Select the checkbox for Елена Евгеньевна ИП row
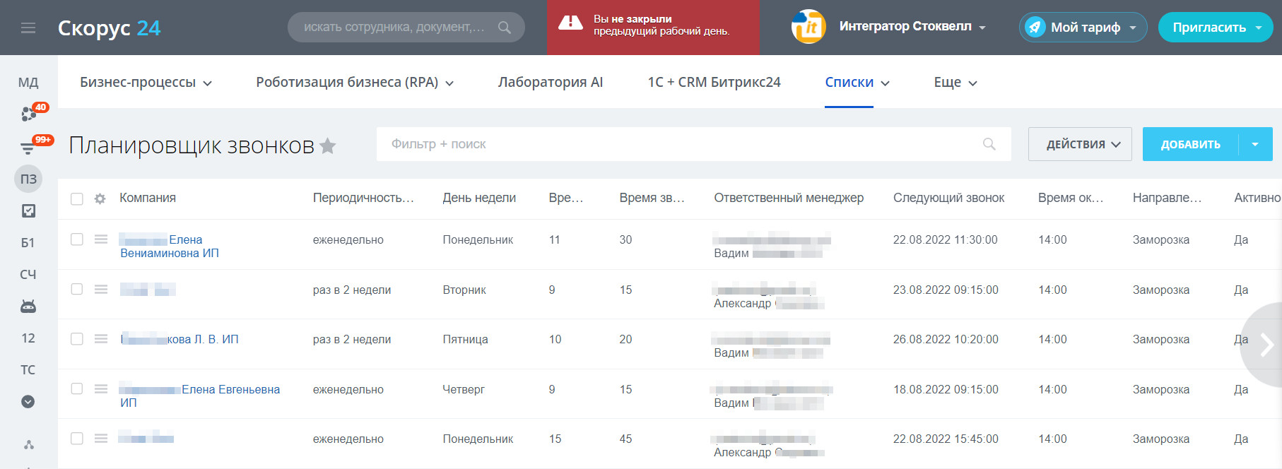 tap(77, 389)
